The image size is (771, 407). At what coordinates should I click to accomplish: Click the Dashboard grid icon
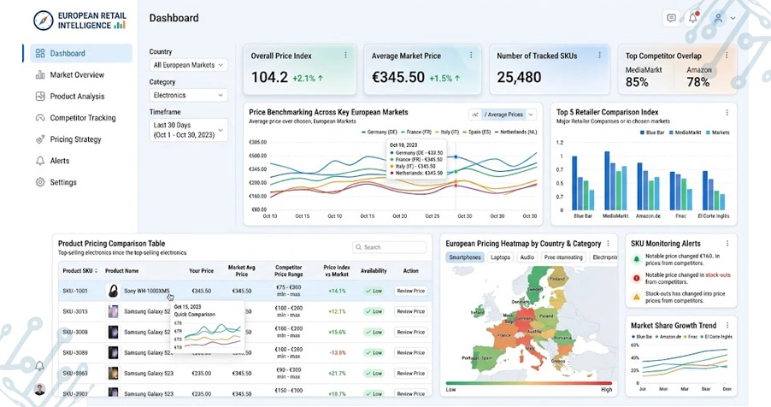[40, 53]
